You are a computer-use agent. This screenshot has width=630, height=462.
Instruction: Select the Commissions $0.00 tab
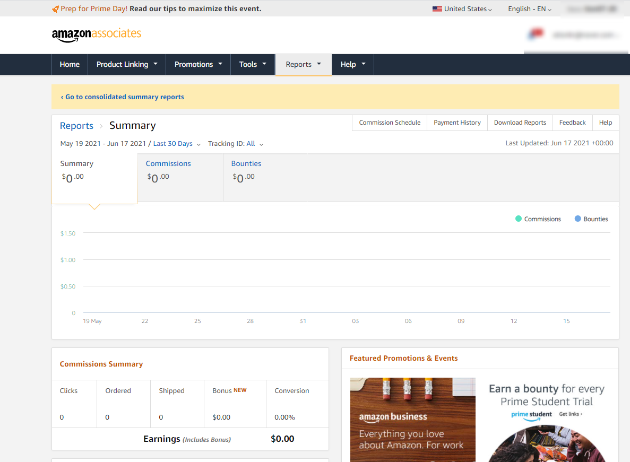point(180,177)
